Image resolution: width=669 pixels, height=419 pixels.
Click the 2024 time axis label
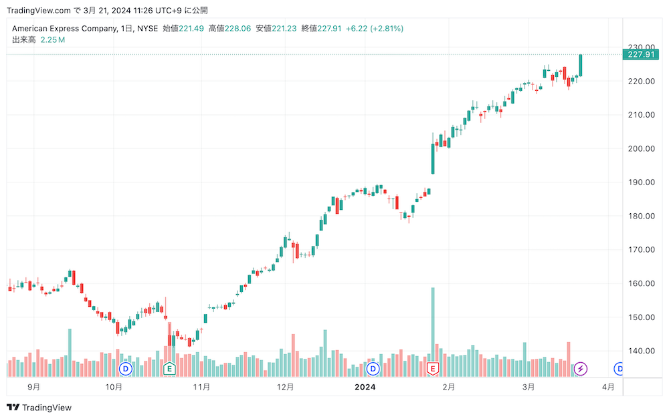pos(365,387)
